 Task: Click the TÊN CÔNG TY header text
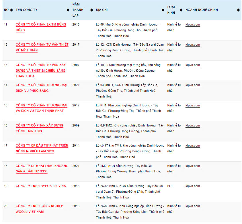[x=27, y=10]
